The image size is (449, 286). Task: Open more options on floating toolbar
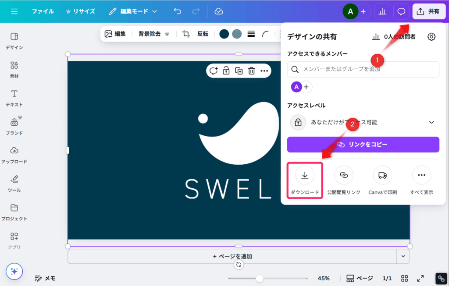coord(264,71)
